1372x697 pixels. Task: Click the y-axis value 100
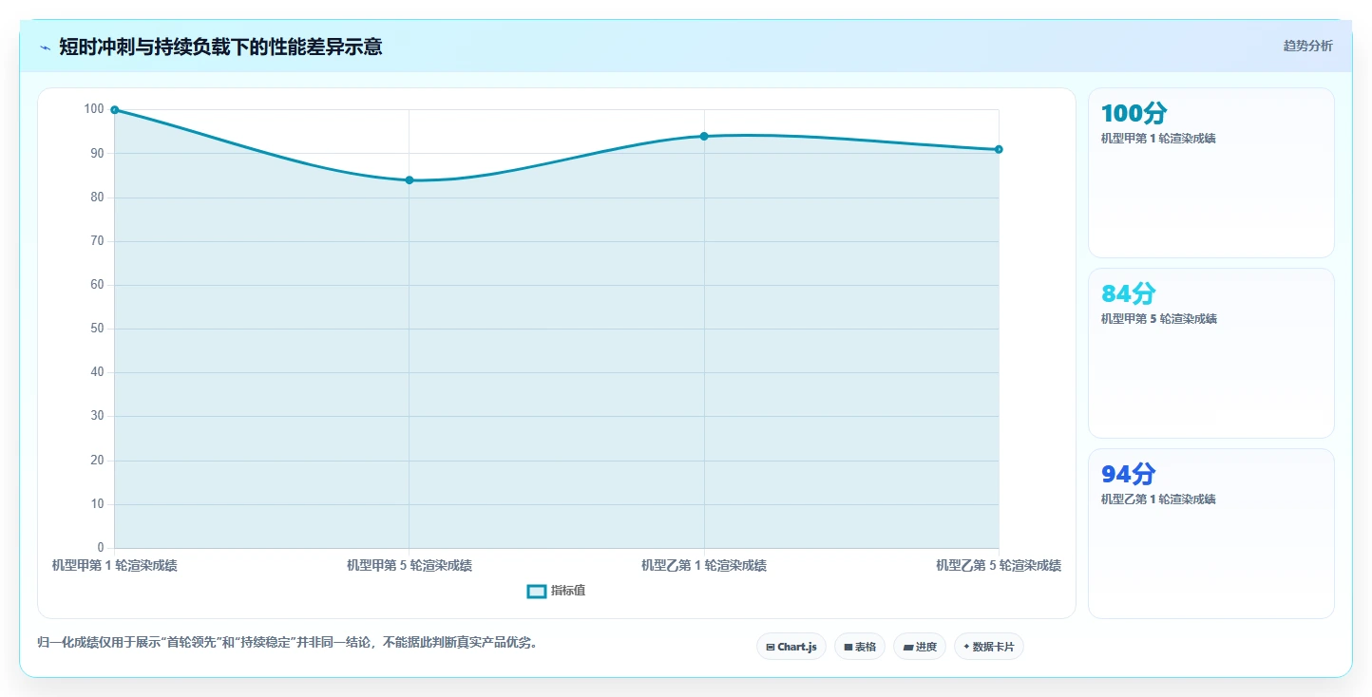[x=94, y=109]
